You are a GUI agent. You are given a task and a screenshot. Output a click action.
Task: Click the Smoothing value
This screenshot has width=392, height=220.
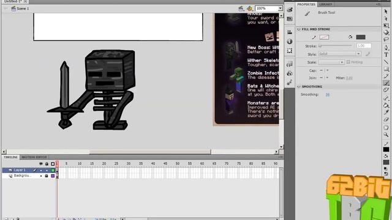(328, 95)
